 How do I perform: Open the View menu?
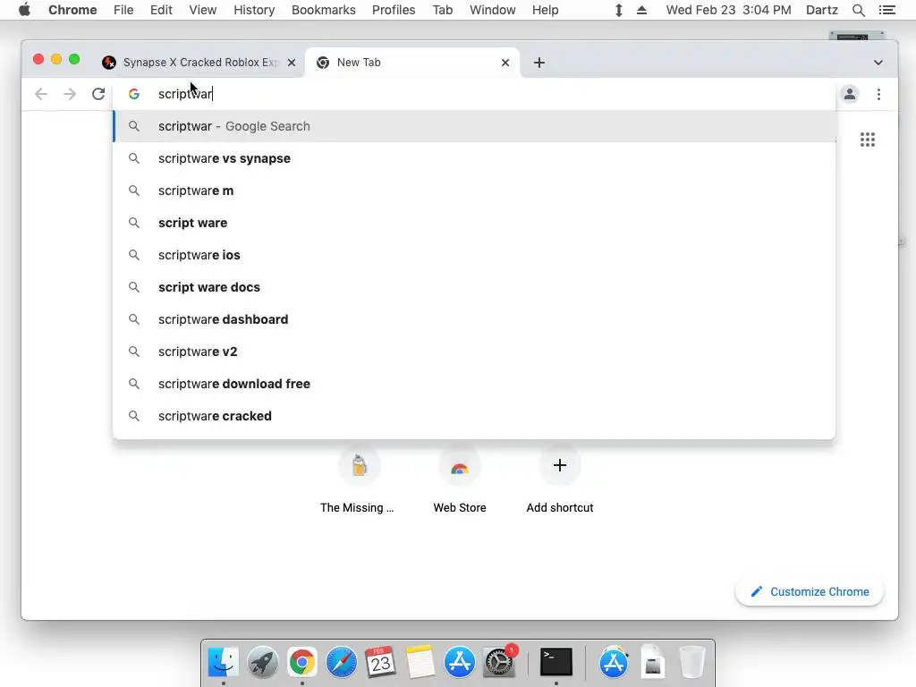(203, 10)
